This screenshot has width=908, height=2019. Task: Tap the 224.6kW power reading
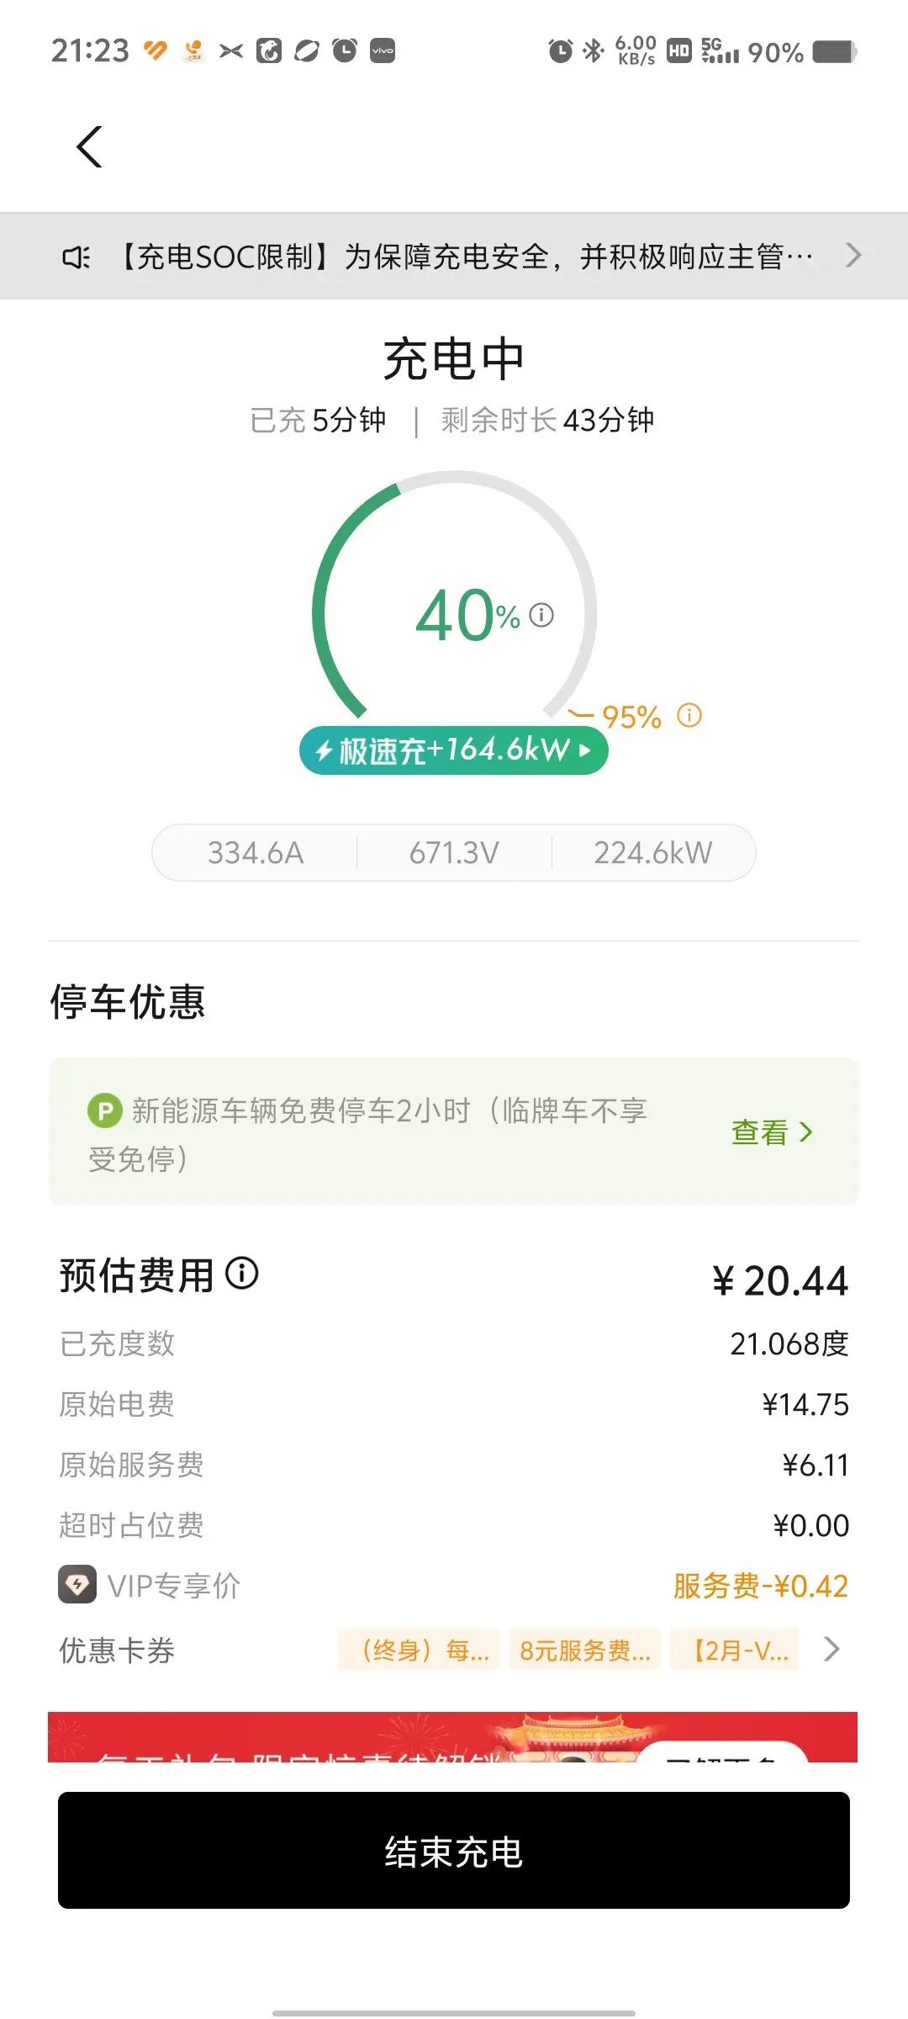[652, 853]
